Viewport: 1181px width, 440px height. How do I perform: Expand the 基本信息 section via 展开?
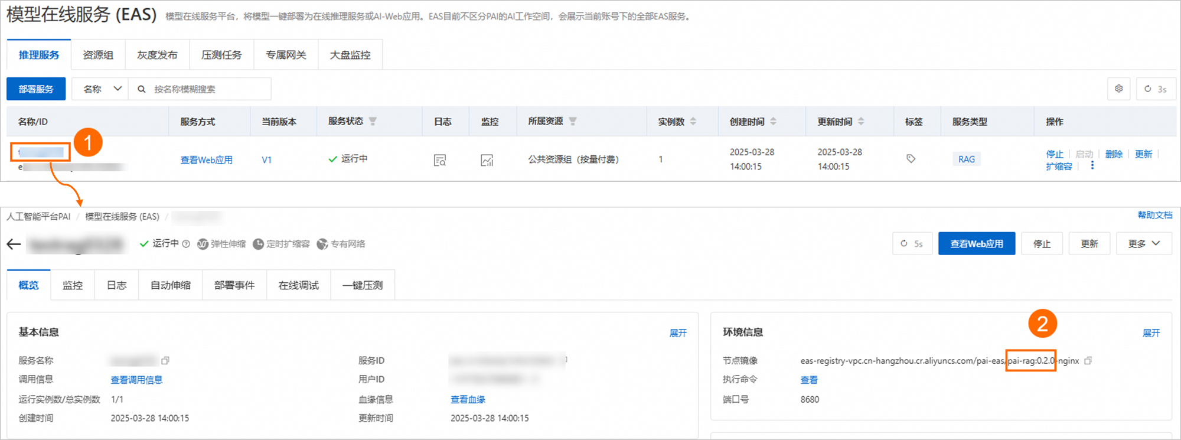coord(678,333)
